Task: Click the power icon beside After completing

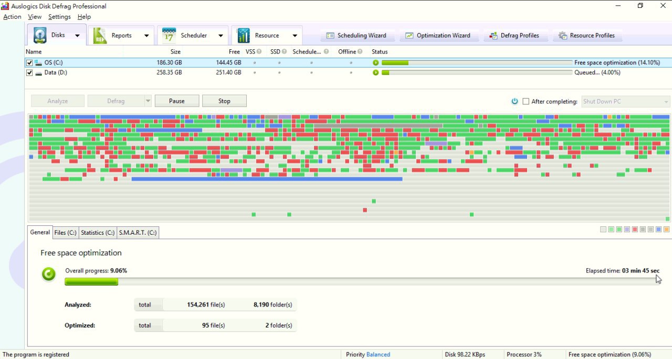Action: point(514,101)
